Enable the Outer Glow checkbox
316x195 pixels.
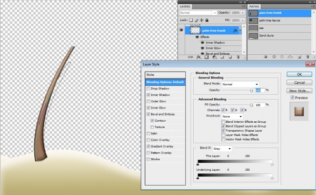pyautogui.click(x=149, y=101)
